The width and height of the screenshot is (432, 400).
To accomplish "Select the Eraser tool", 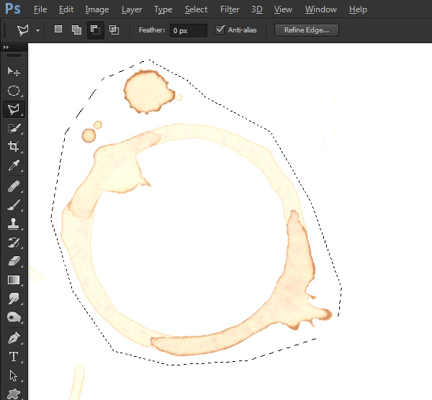I will 14,261.
